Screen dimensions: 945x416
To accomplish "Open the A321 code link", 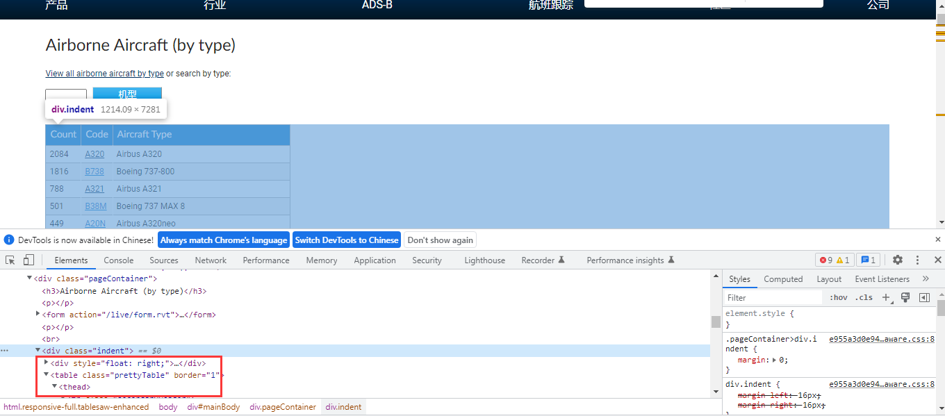I will point(94,188).
